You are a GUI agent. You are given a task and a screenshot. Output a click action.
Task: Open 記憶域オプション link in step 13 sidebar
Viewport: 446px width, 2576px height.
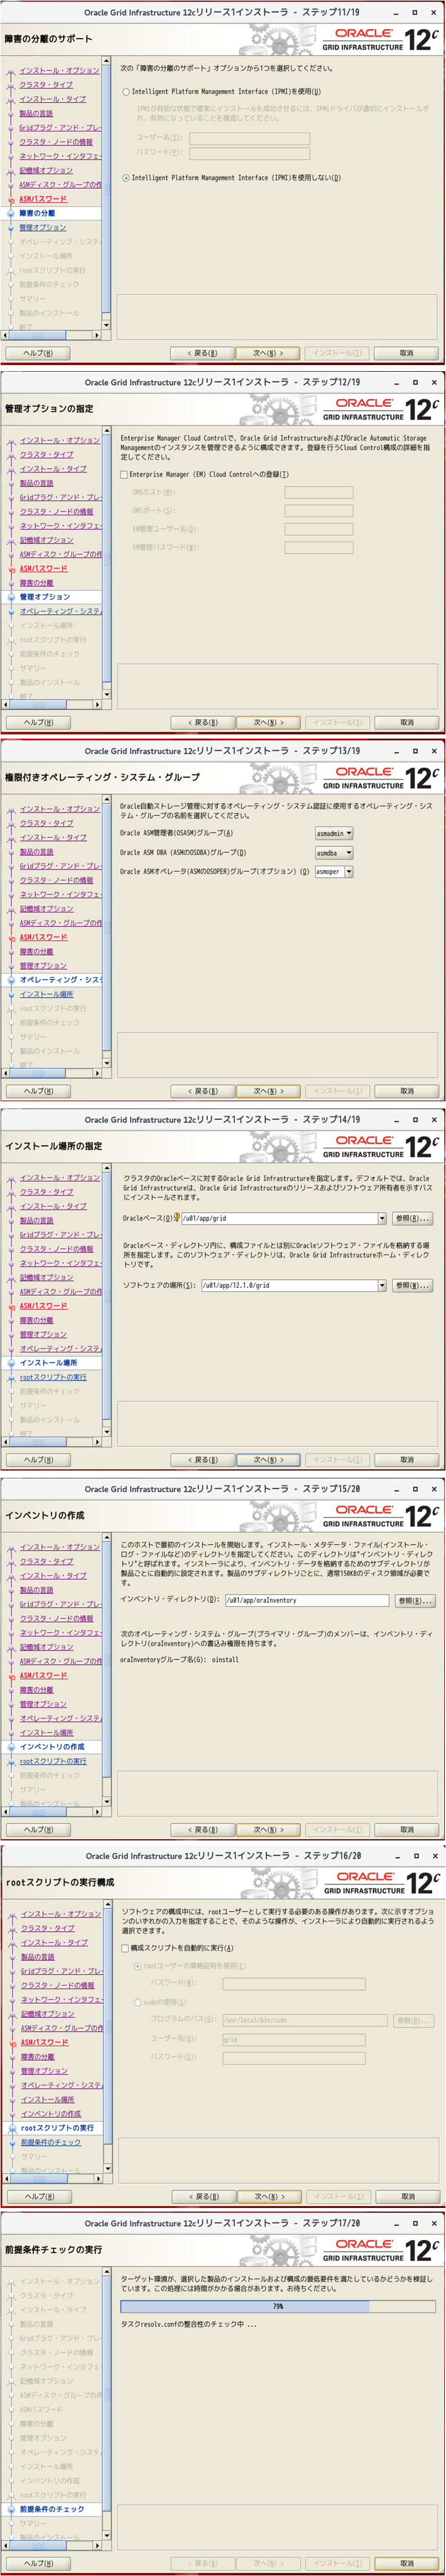46,909
